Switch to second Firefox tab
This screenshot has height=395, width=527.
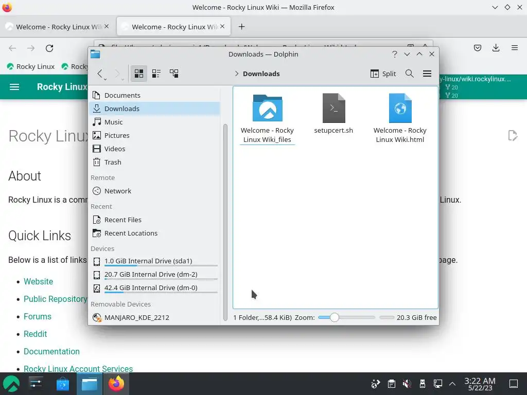point(173,27)
